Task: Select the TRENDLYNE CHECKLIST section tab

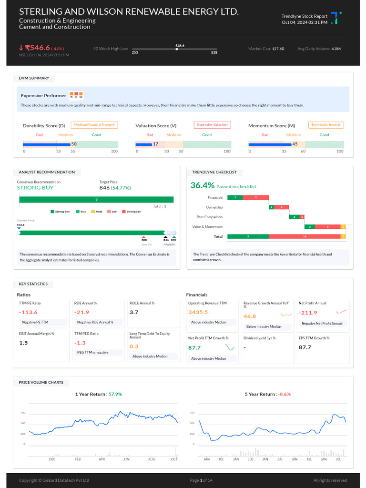Action: tap(214, 172)
